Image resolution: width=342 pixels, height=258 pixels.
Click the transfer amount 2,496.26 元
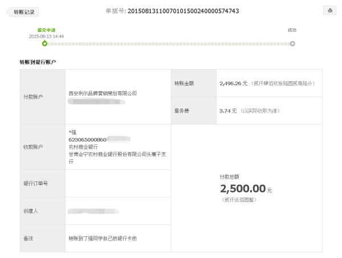[233, 83]
